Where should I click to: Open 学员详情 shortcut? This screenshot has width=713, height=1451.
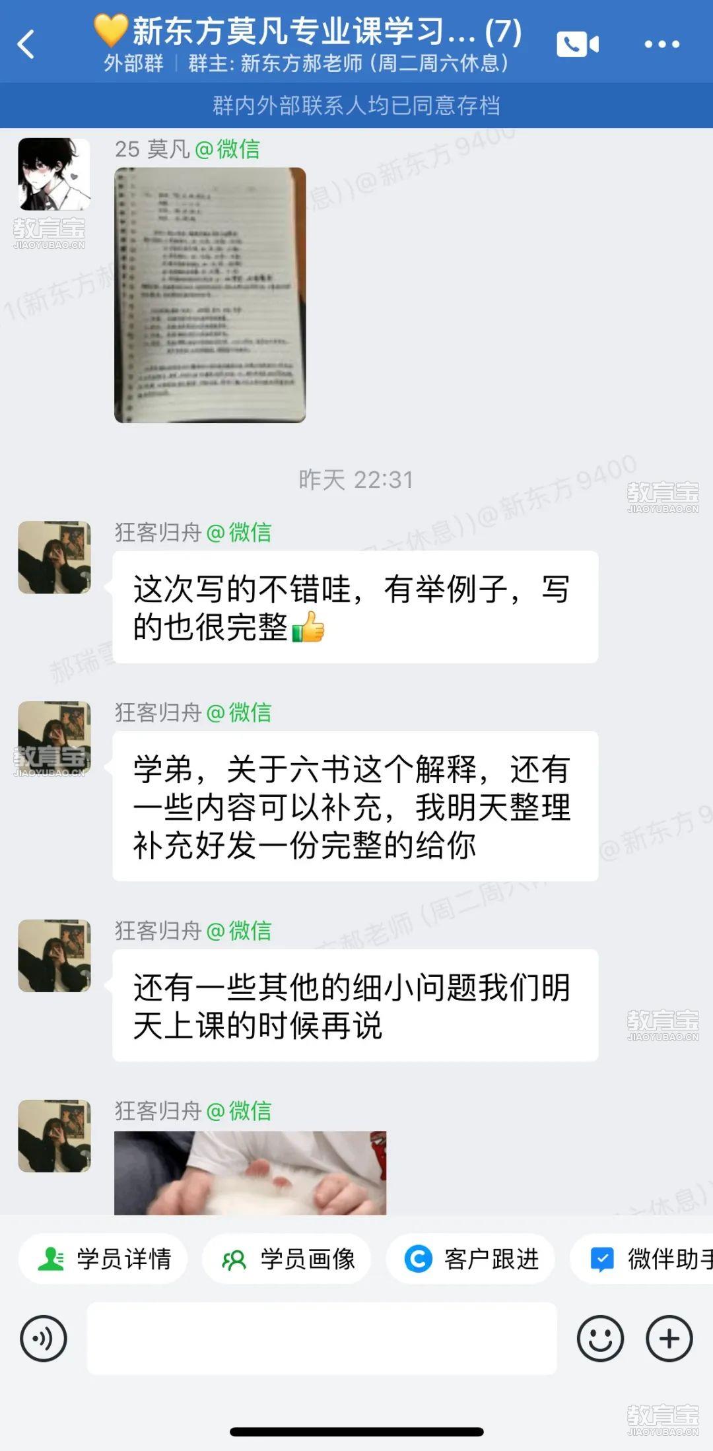tap(103, 1258)
